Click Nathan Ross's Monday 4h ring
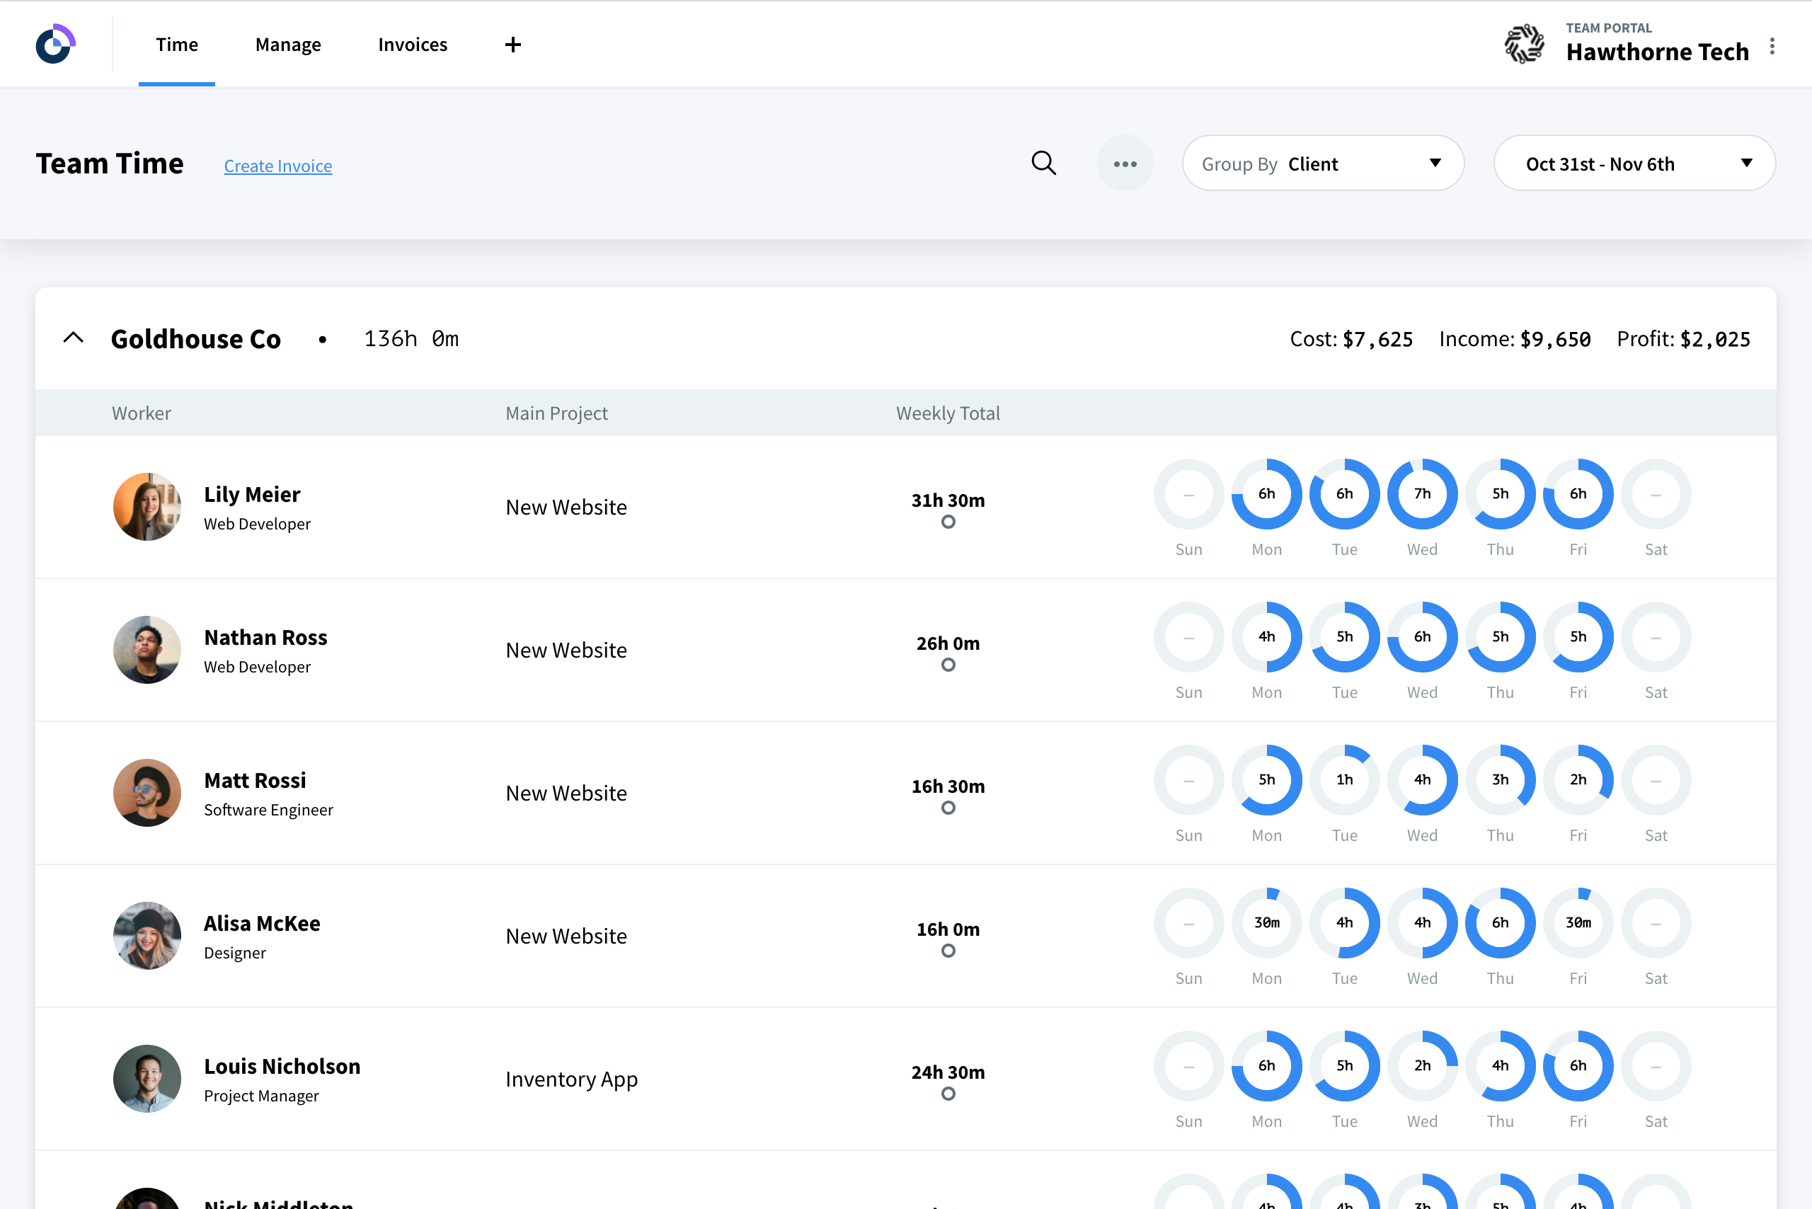The image size is (1812, 1209). click(1267, 637)
